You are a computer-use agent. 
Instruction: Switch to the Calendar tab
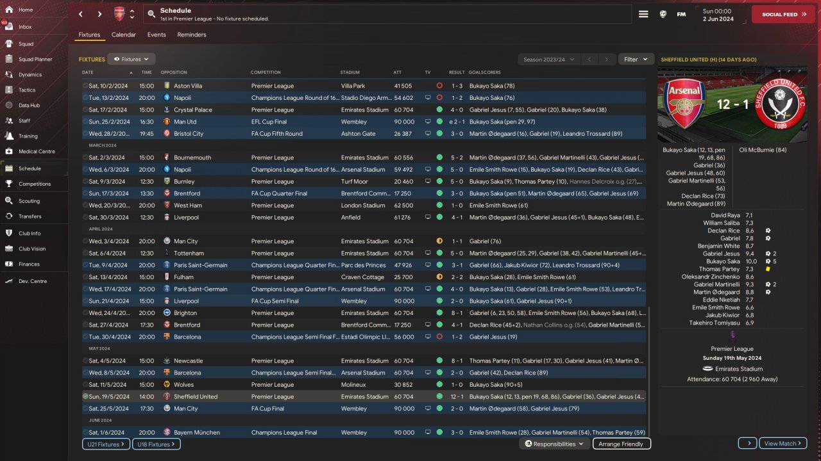click(x=123, y=35)
